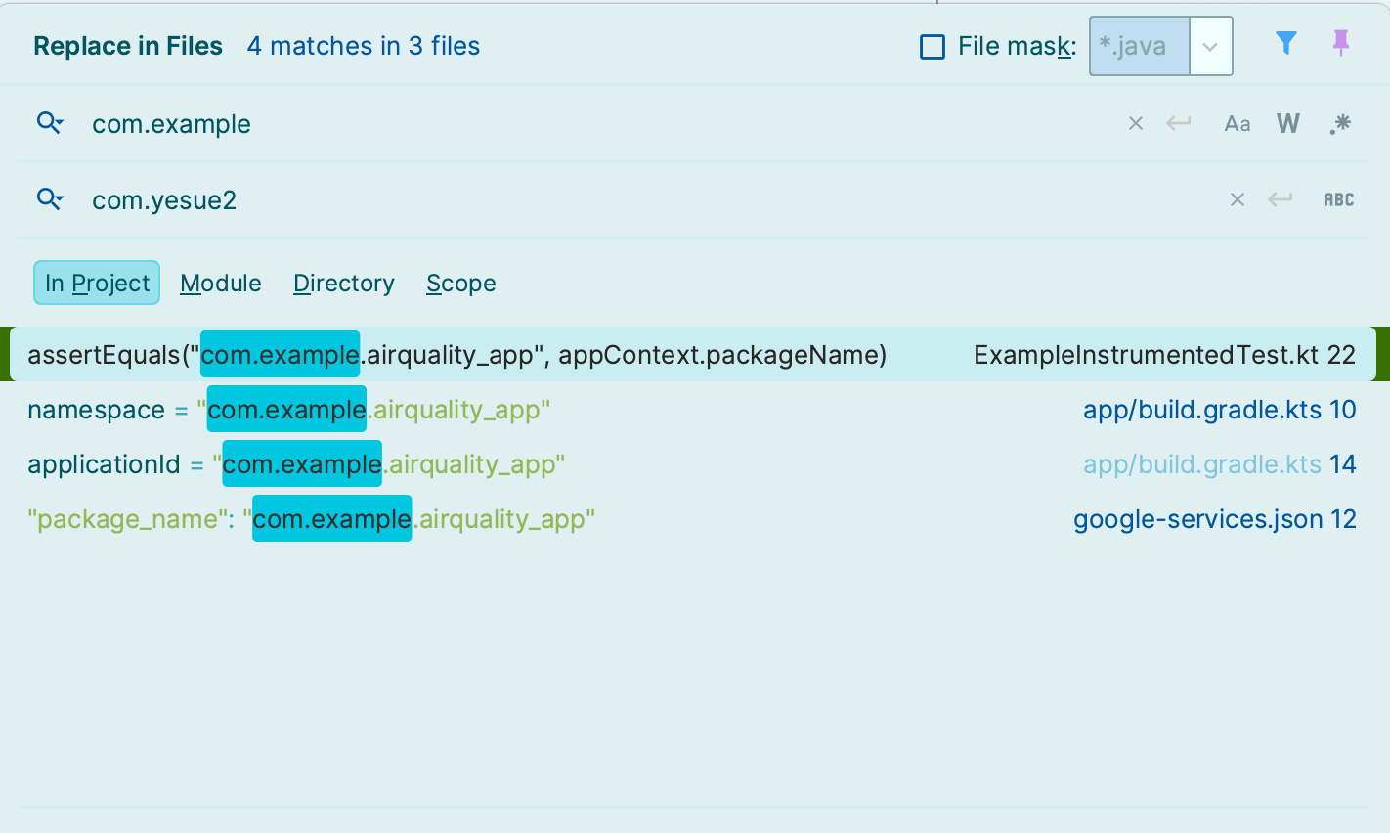
Task: Clear the com.yesue2 replace text
Action: pyautogui.click(x=1238, y=199)
